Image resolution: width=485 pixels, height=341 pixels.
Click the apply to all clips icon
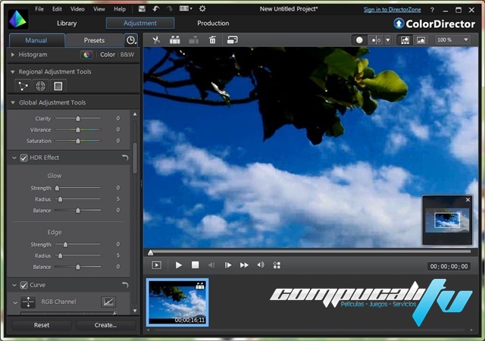[233, 40]
